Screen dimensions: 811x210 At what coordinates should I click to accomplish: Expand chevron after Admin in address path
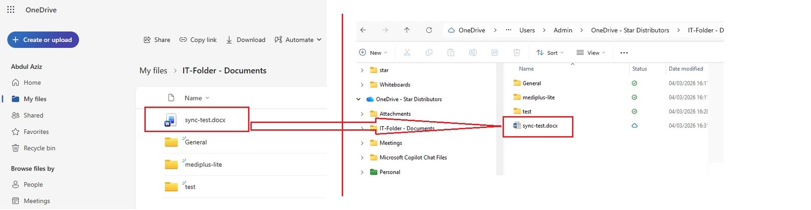[581, 30]
